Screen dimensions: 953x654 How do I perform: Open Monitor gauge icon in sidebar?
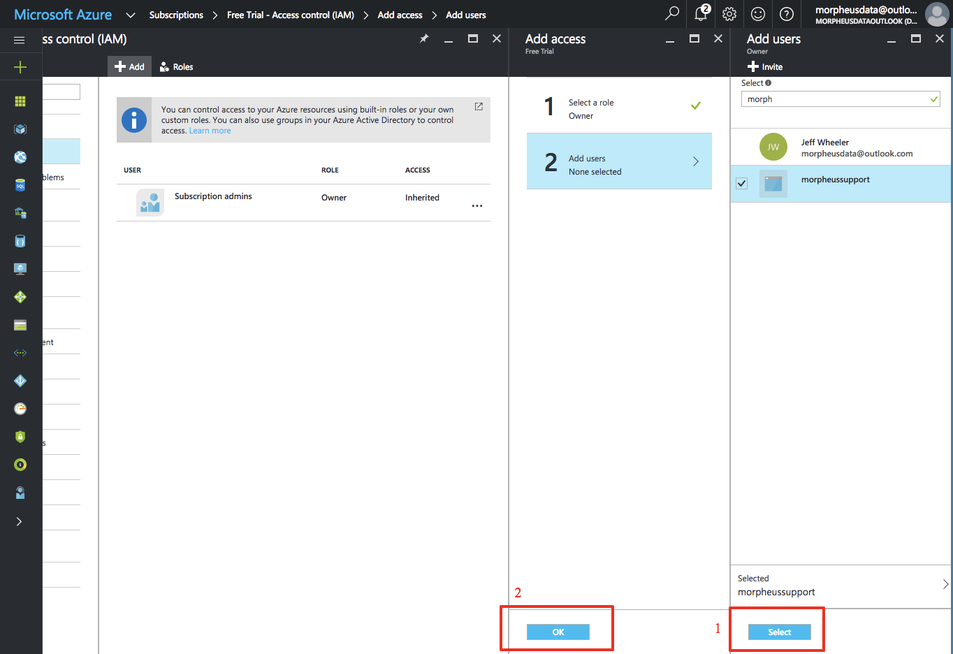[x=20, y=409]
